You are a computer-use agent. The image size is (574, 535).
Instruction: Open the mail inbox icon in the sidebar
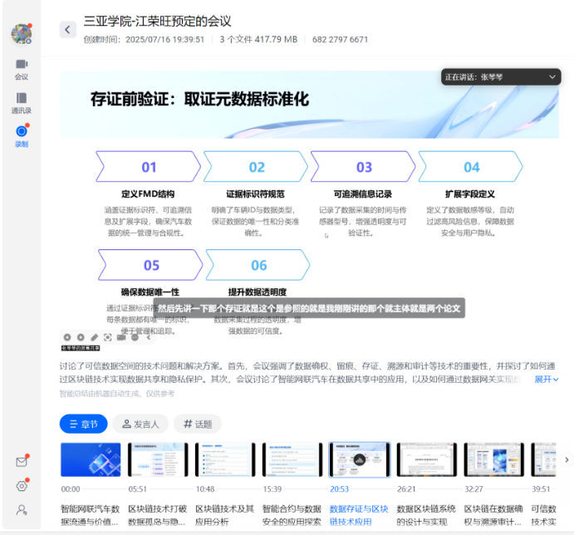[x=22, y=462]
